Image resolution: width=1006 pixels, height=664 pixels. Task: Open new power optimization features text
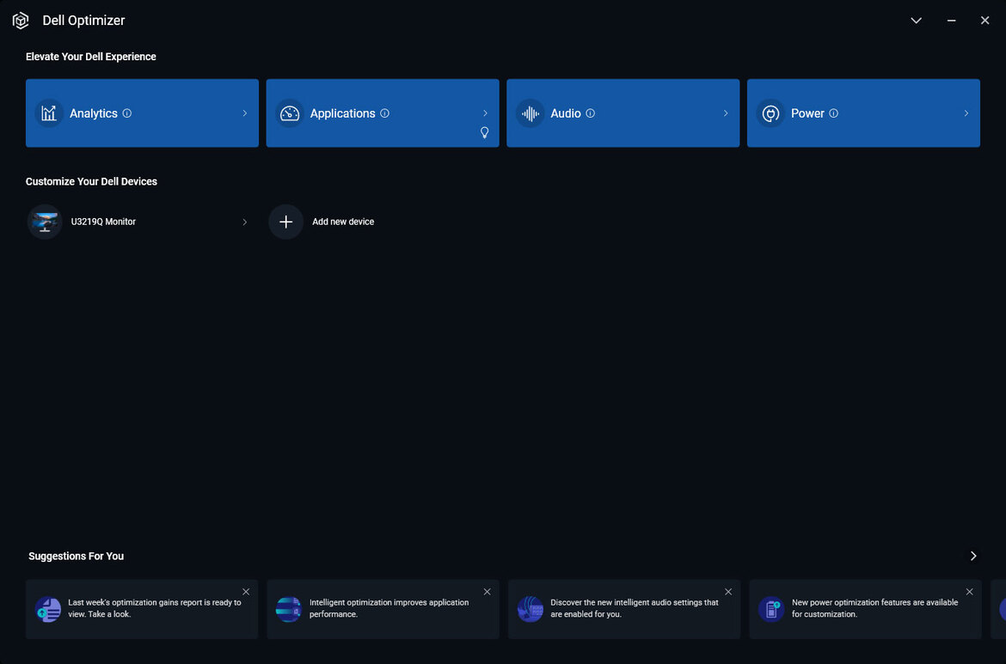[x=875, y=608]
